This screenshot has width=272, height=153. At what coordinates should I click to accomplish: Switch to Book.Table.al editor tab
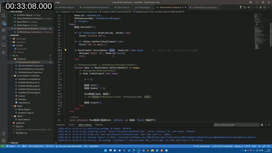click(123, 7)
